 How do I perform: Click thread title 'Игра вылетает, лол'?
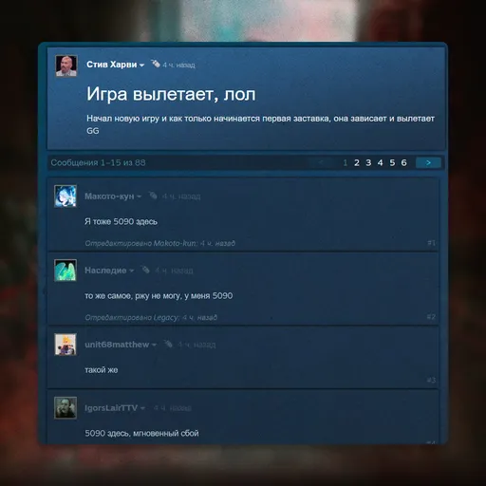(x=171, y=94)
